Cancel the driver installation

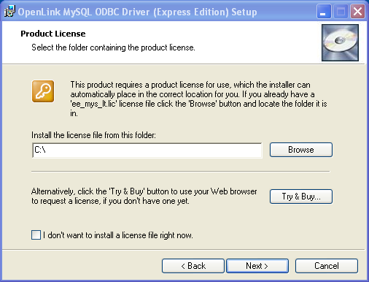pyautogui.click(x=327, y=266)
